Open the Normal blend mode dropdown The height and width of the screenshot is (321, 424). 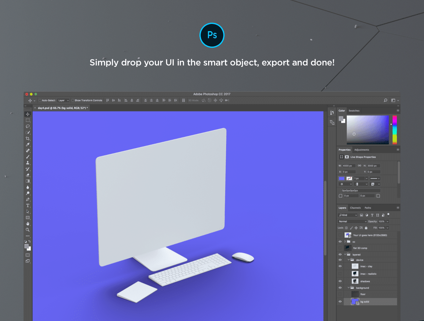click(x=352, y=222)
